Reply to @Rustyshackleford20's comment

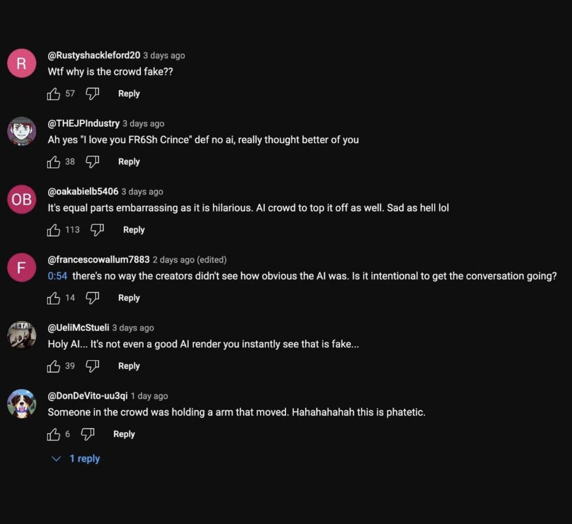129,93
